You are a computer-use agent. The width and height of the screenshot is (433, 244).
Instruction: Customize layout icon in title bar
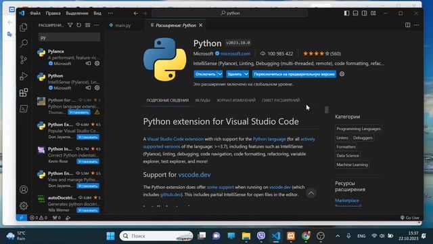click(373, 13)
